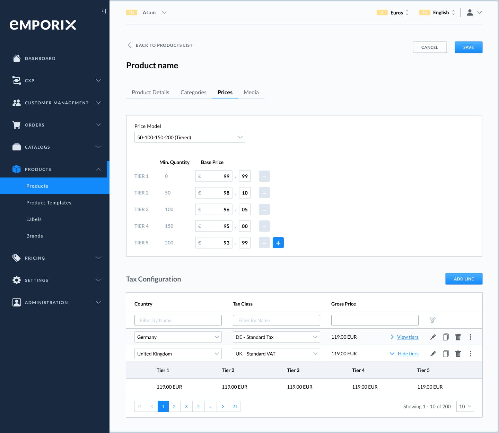Collapse the sidebar with the arrow icon

tap(104, 11)
